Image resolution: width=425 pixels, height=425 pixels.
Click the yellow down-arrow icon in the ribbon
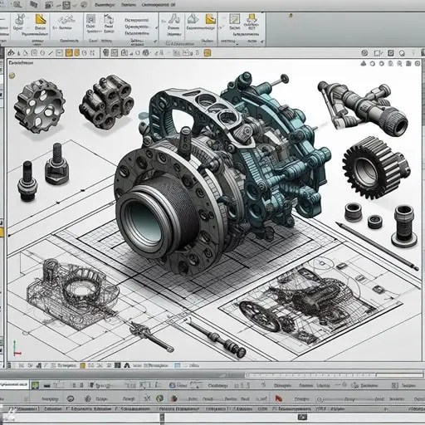click(x=252, y=18)
